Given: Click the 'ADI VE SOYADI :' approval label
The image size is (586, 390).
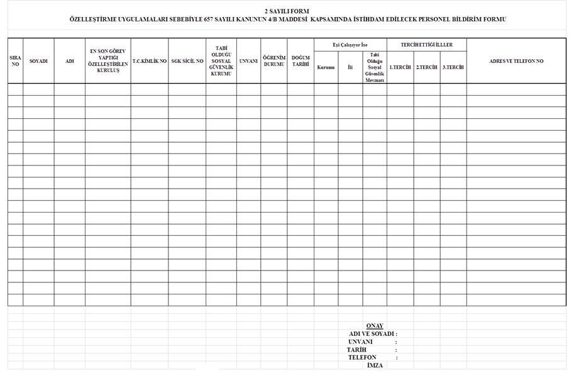Looking at the screenshot, I should 373,334.
